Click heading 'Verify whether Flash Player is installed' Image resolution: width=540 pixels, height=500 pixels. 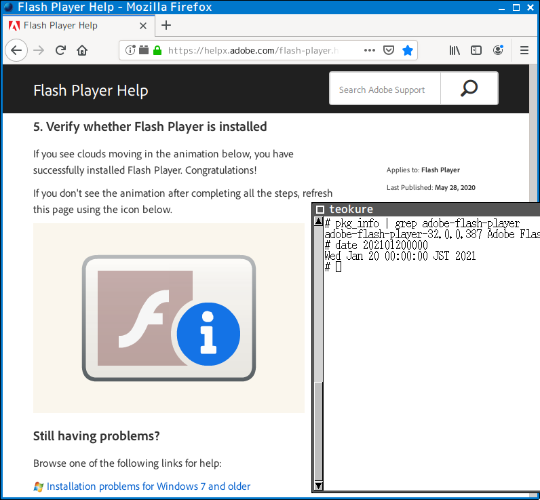(157, 127)
